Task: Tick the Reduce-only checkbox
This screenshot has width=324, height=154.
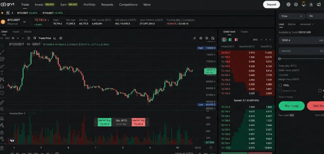Action: pos(280,91)
